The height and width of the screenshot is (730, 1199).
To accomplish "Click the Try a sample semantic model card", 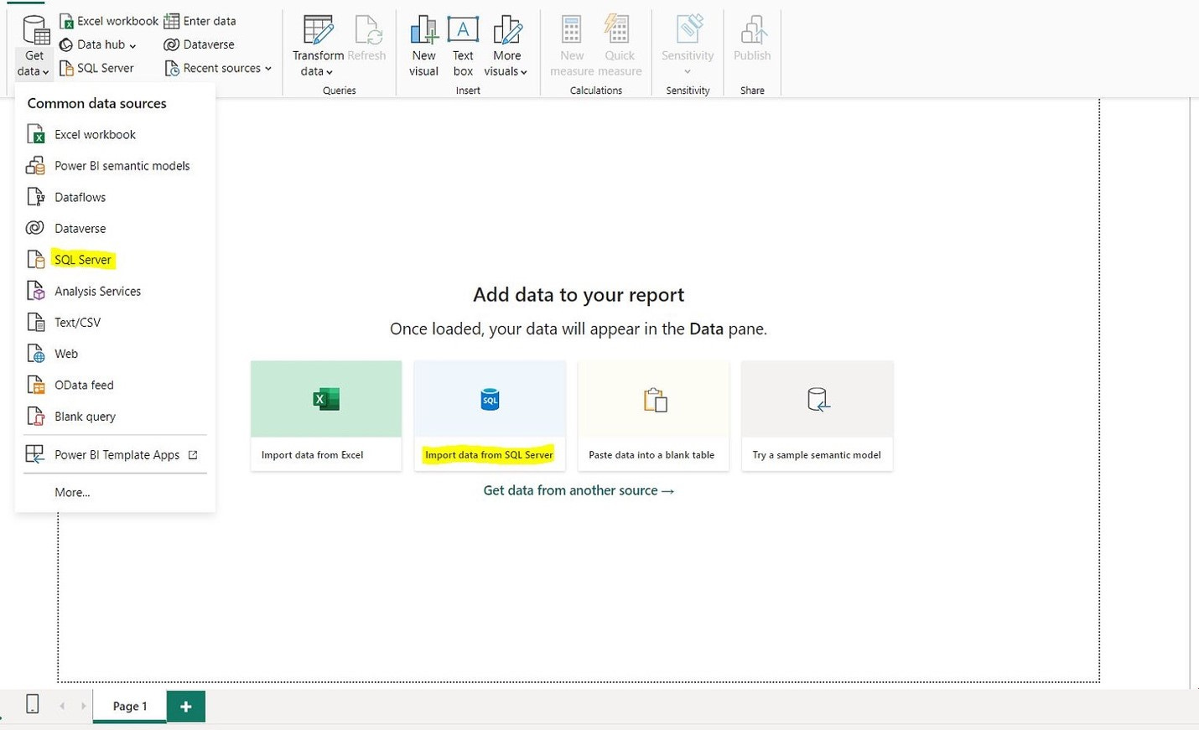I will point(817,416).
